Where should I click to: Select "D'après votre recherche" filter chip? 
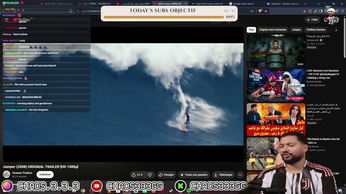click(273, 30)
